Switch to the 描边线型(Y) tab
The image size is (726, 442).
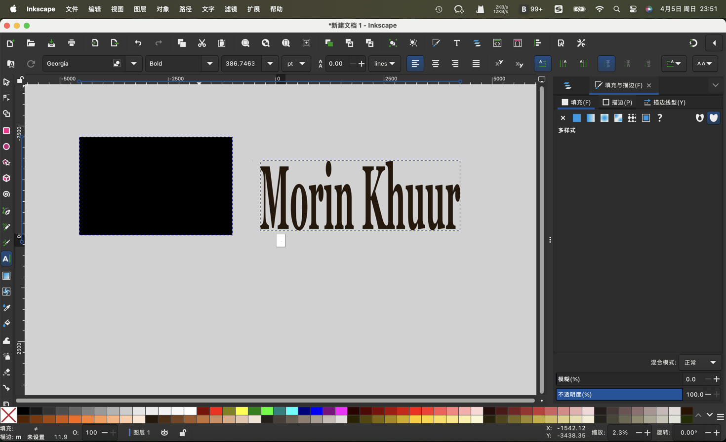665,103
